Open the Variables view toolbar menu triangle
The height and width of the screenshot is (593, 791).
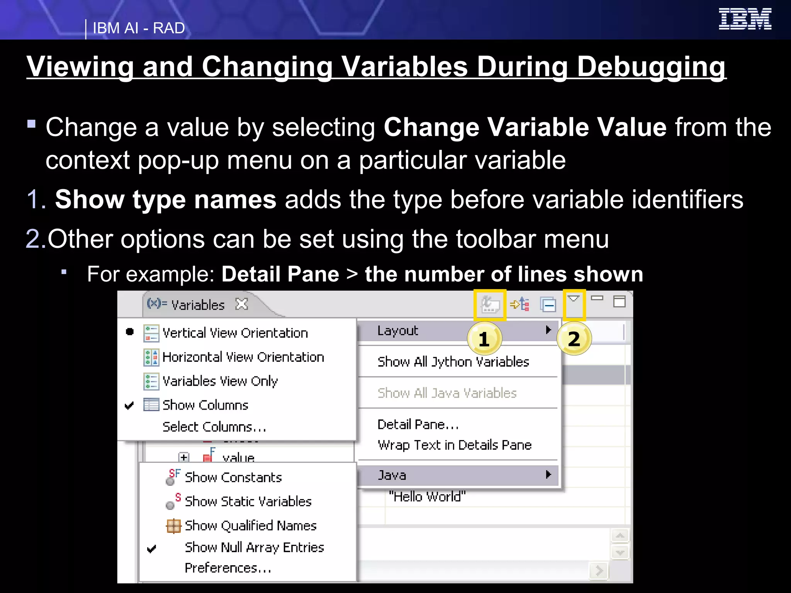[574, 298]
